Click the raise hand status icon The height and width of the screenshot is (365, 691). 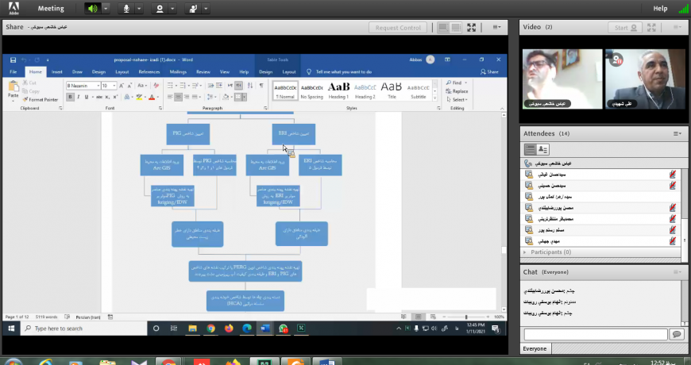coord(192,9)
